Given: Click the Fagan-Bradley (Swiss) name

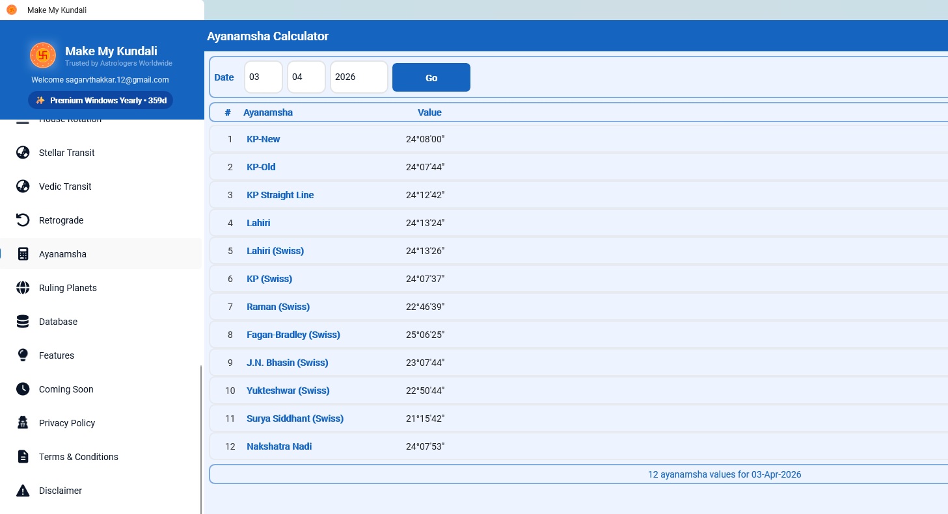Looking at the screenshot, I should click(x=293, y=335).
